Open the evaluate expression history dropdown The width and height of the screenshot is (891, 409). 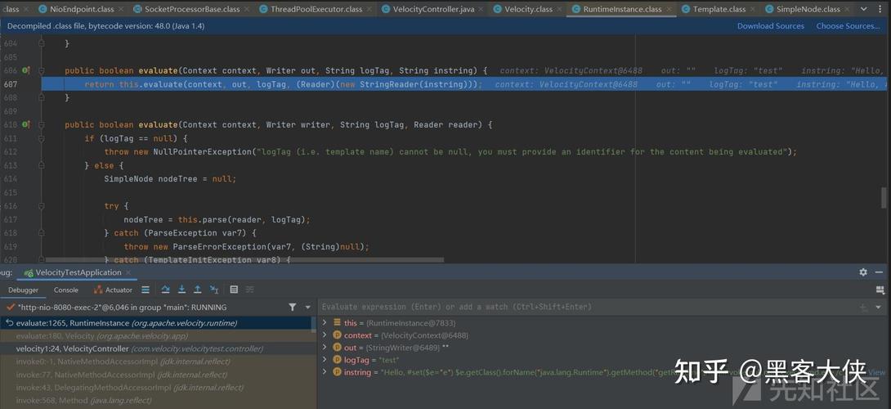878,308
